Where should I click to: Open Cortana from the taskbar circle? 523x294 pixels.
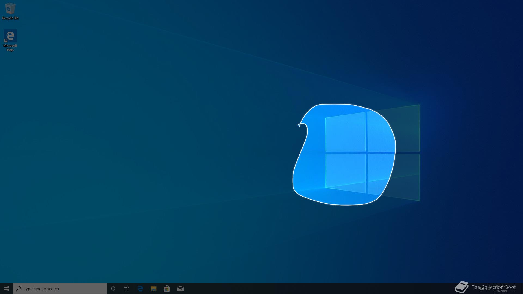tap(113, 289)
